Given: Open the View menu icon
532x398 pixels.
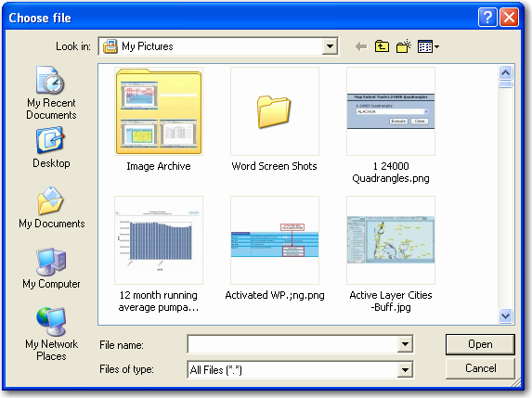Looking at the screenshot, I should [x=429, y=46].
